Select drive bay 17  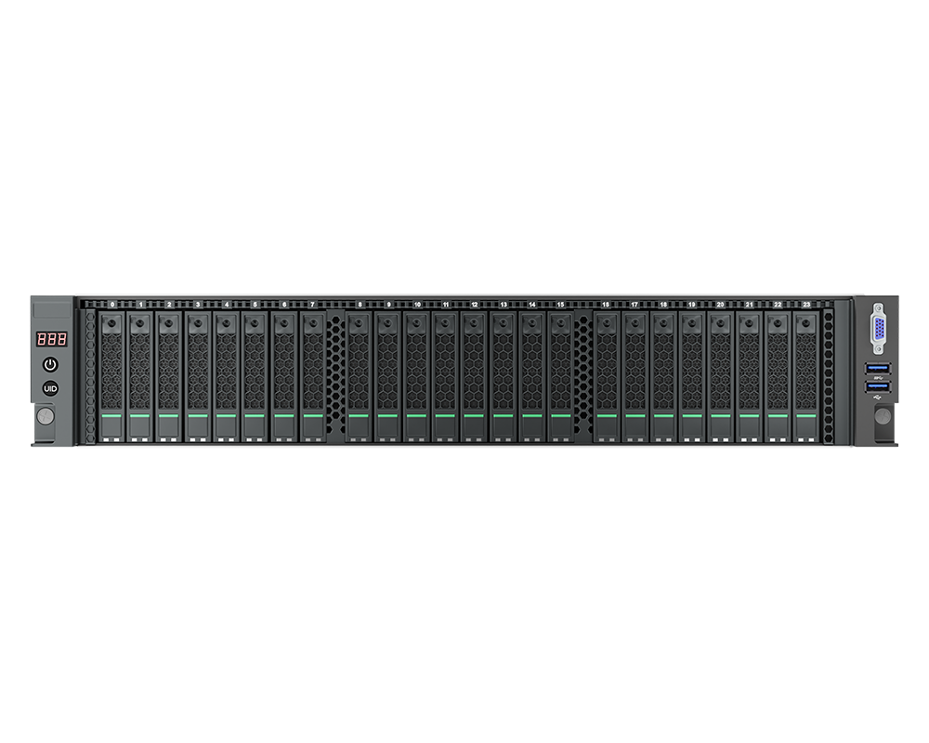[635, 377]
